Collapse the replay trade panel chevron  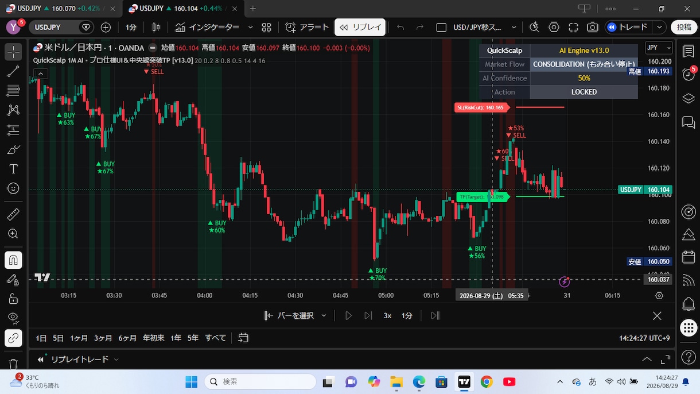(x=647, y=360)
